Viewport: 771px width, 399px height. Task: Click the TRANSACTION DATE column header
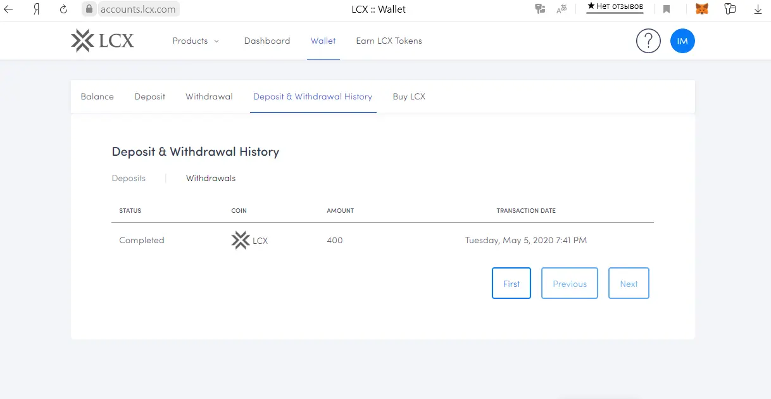(x=526, y=211)
